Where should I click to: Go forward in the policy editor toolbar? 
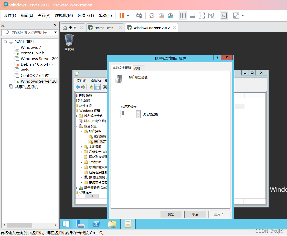(x=83, y=87)
